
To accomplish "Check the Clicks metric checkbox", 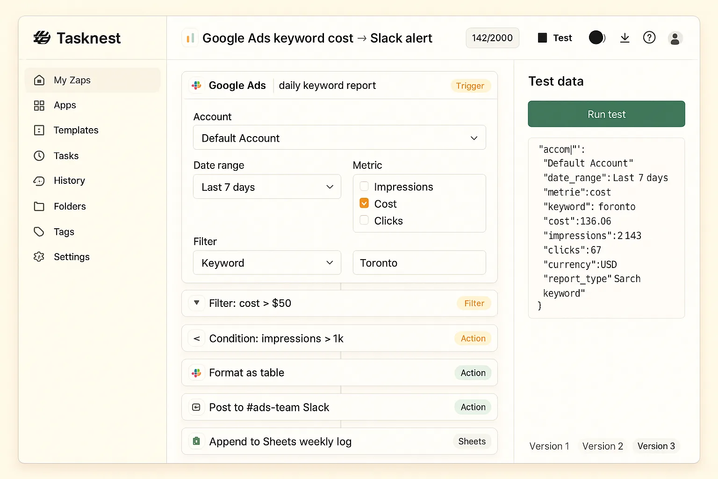I will click(x=364, y=220).
